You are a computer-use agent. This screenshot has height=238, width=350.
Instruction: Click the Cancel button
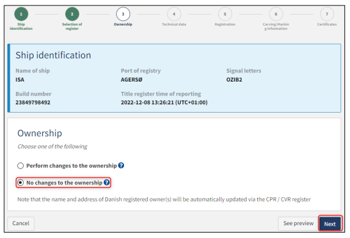click(x=21, y=223)
